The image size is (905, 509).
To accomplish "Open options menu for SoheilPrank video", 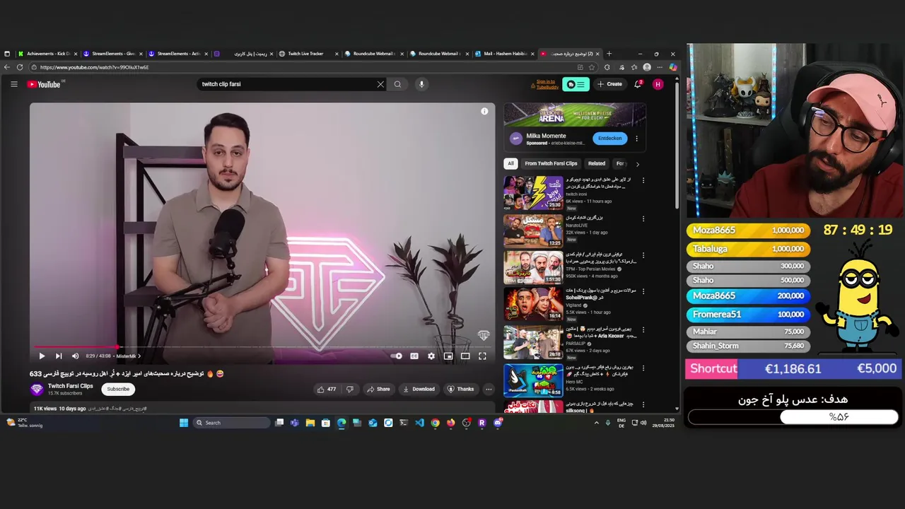I will pyautogui.click(x=643, y=291).
